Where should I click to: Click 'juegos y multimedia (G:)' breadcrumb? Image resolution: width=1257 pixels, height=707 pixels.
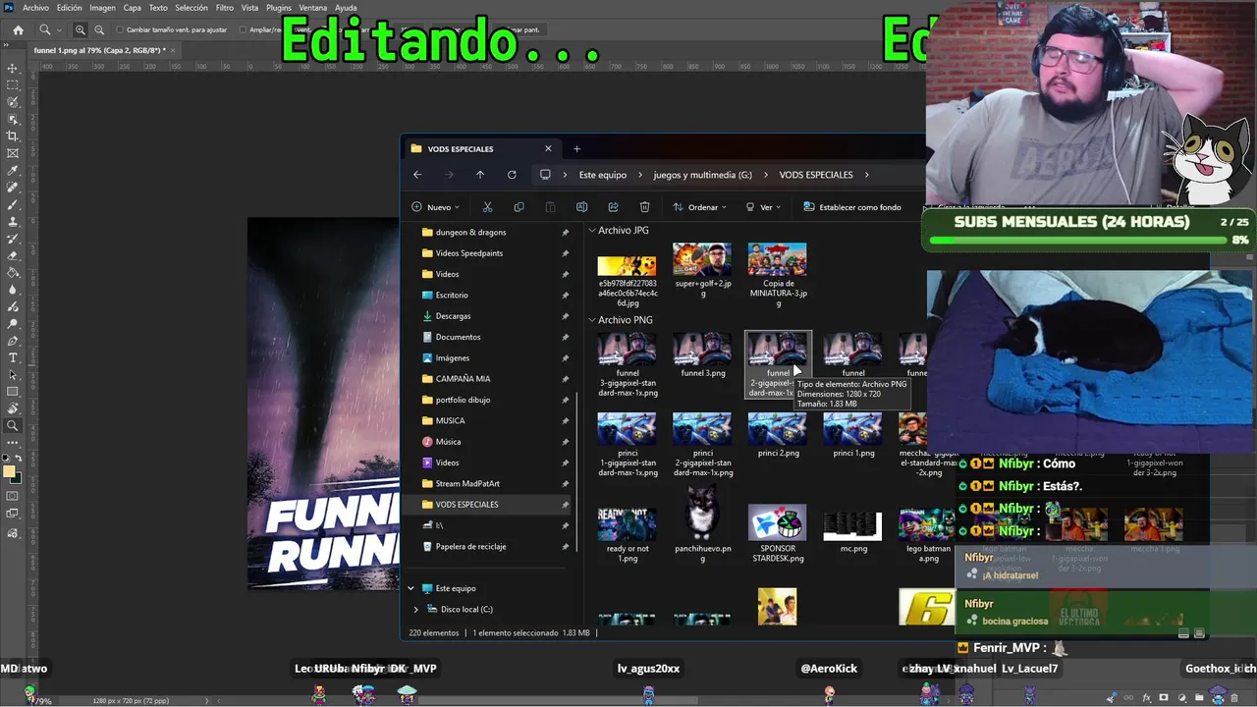pos(703,175)
